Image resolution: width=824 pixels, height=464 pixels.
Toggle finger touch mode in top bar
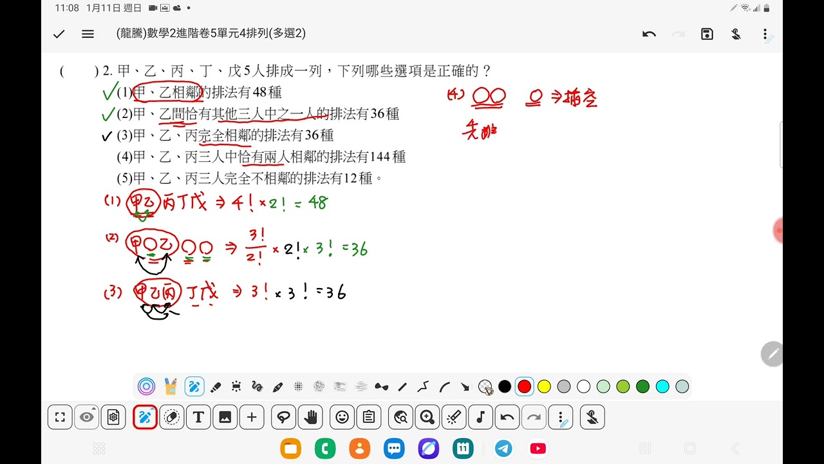(x=736, y=34)
